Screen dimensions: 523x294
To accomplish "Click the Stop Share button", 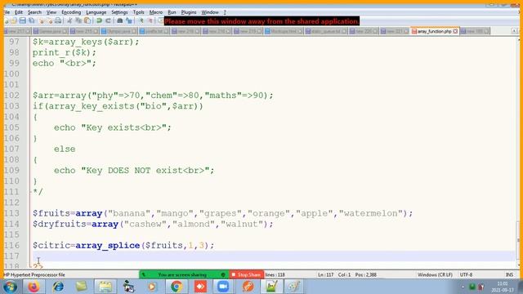I will click(247, 274).
